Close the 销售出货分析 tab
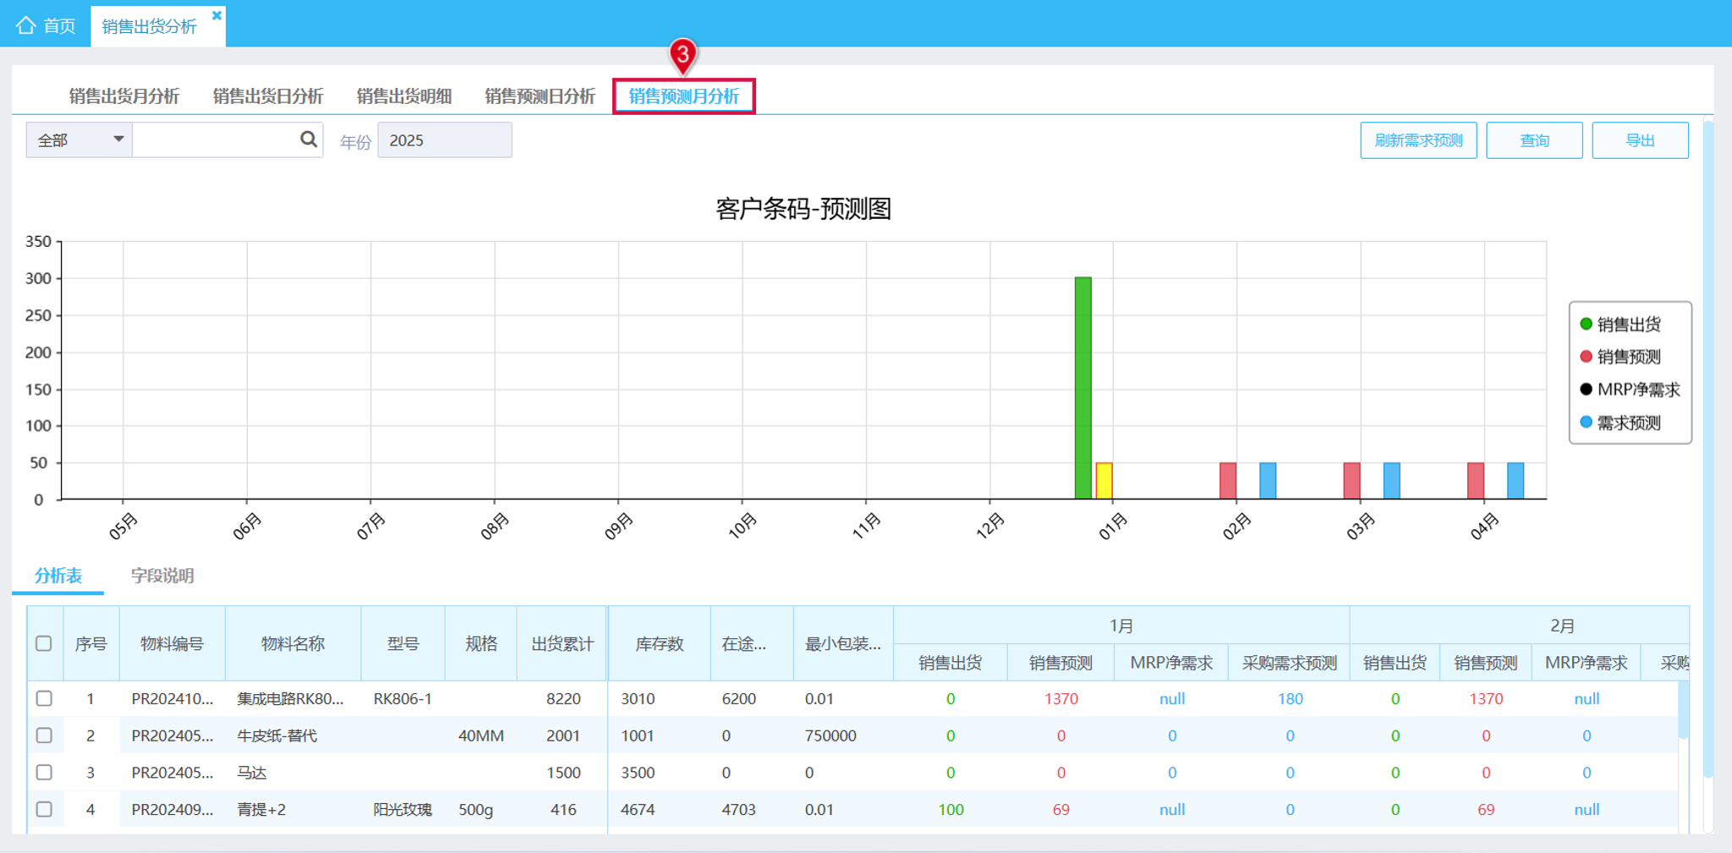 [x=216, y=15]
